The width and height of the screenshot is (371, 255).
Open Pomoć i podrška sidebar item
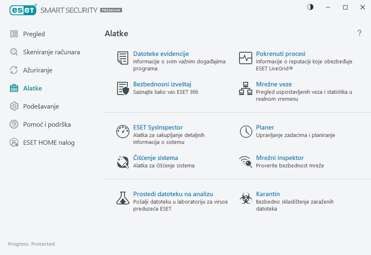[x=43, y=125]
